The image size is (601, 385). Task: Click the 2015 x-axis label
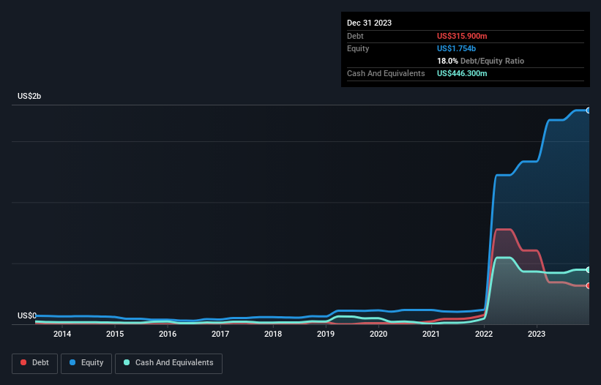115,334
